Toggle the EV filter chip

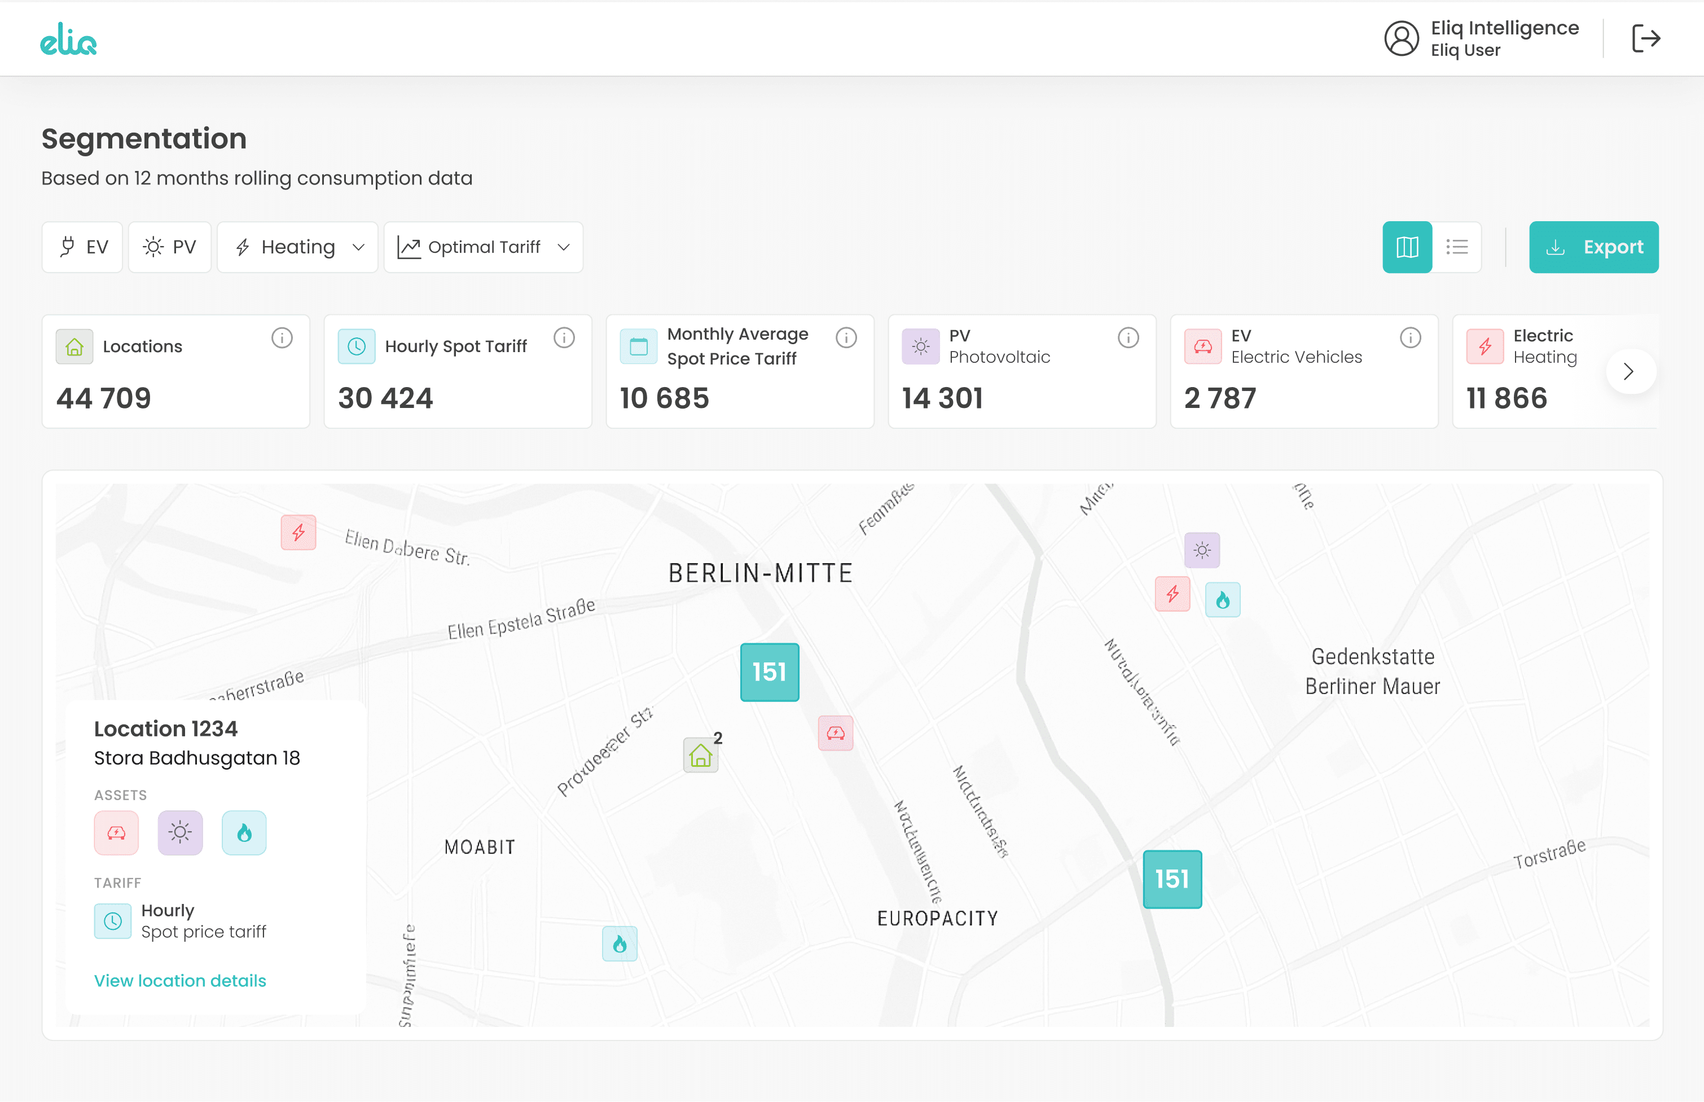click(x=83, y=247)
